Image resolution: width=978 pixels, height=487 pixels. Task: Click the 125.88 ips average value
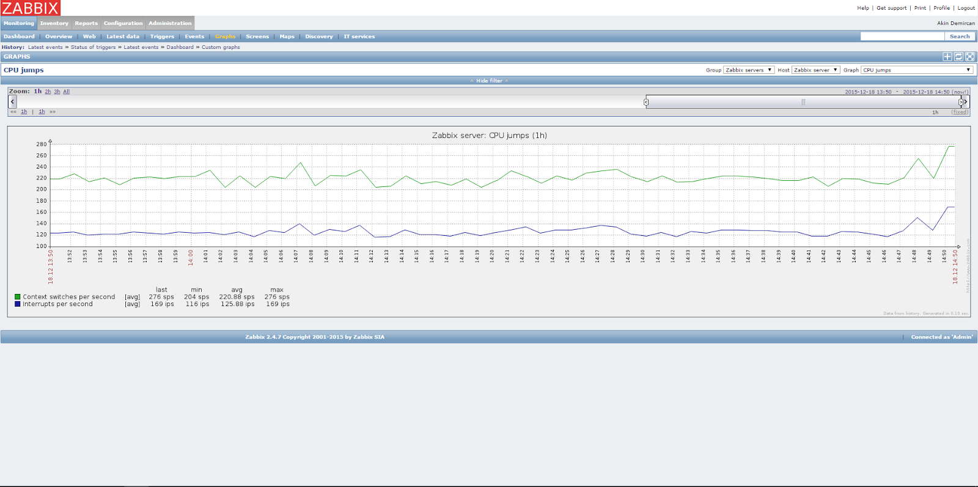tap(237, 304)
